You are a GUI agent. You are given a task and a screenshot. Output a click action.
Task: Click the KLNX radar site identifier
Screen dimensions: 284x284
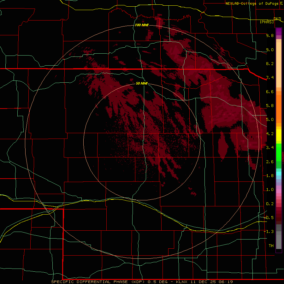coord(182,282)
